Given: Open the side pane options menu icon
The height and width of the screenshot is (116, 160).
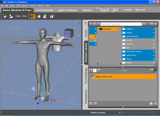Looking at the screenshot, I should point(86,23).
